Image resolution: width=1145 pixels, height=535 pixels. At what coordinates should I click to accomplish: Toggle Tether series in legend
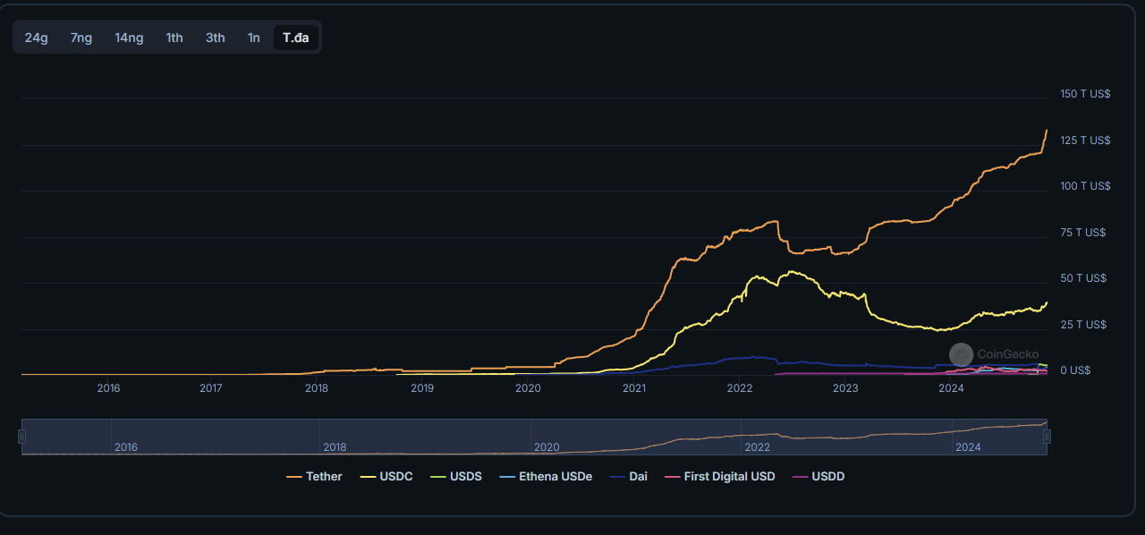(314, 477)
